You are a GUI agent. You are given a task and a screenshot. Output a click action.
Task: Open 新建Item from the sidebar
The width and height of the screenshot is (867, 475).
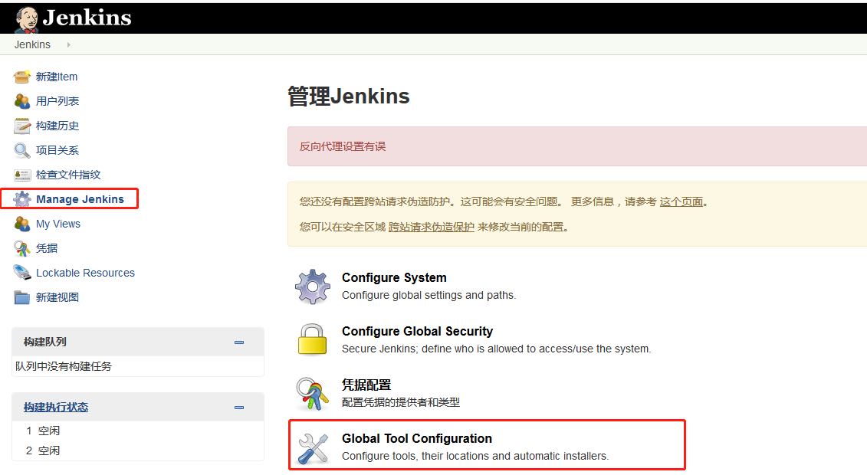coord(54,76)
